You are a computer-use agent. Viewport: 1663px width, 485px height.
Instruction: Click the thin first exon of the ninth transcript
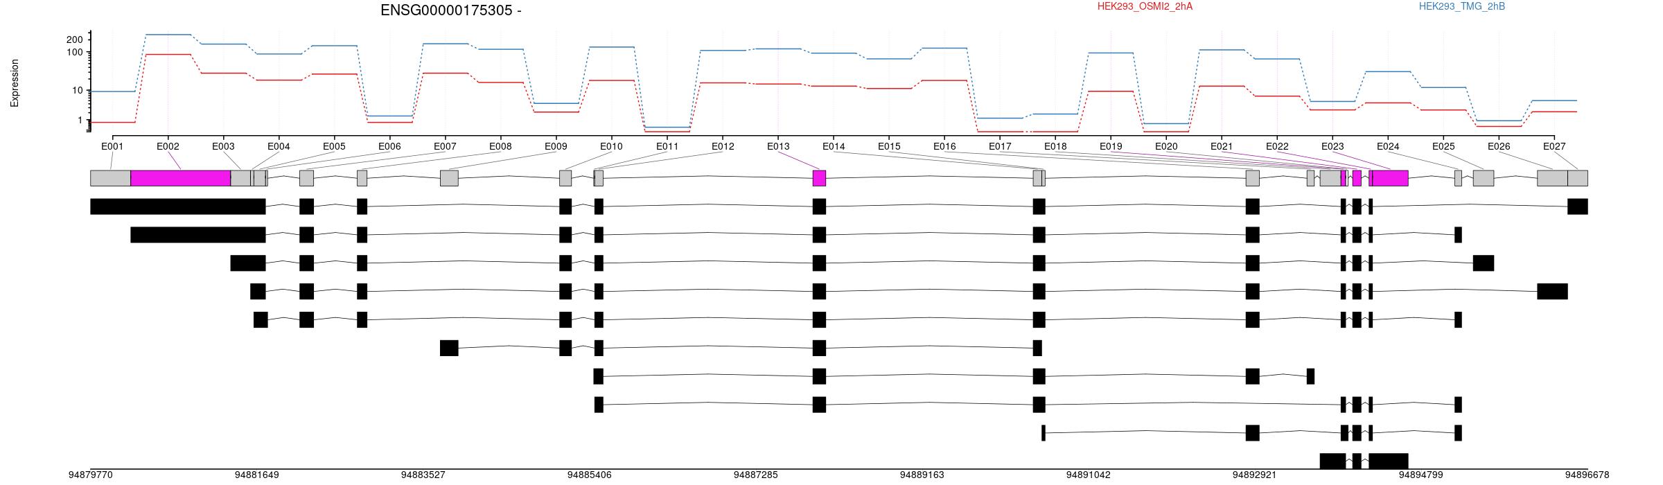(x=1044, y=433)
